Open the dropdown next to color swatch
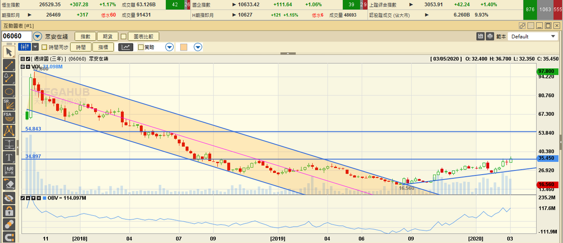The width and height of the screenshot is (563, 243). [198, 47]
